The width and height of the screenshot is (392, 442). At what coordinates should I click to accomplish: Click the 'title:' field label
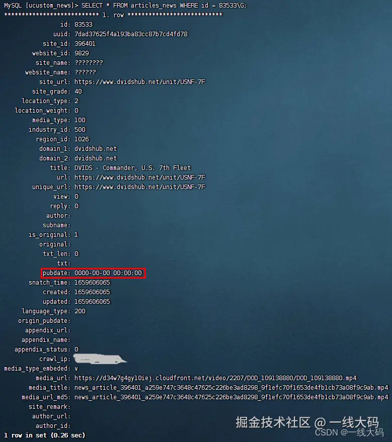(x=60, y=168)
